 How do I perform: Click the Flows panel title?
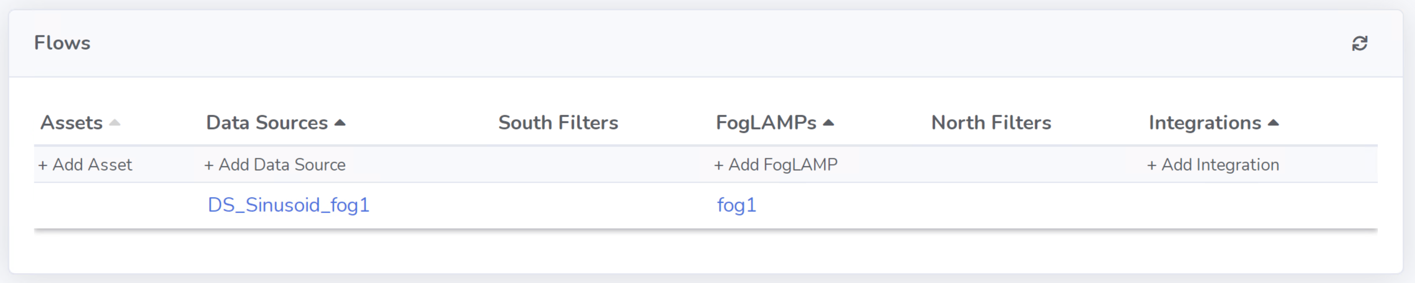(x=62, y=43)
